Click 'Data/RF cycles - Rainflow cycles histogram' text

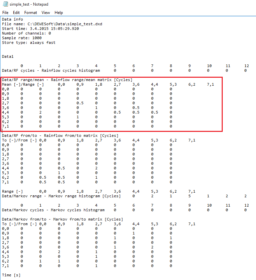point(51,70)
